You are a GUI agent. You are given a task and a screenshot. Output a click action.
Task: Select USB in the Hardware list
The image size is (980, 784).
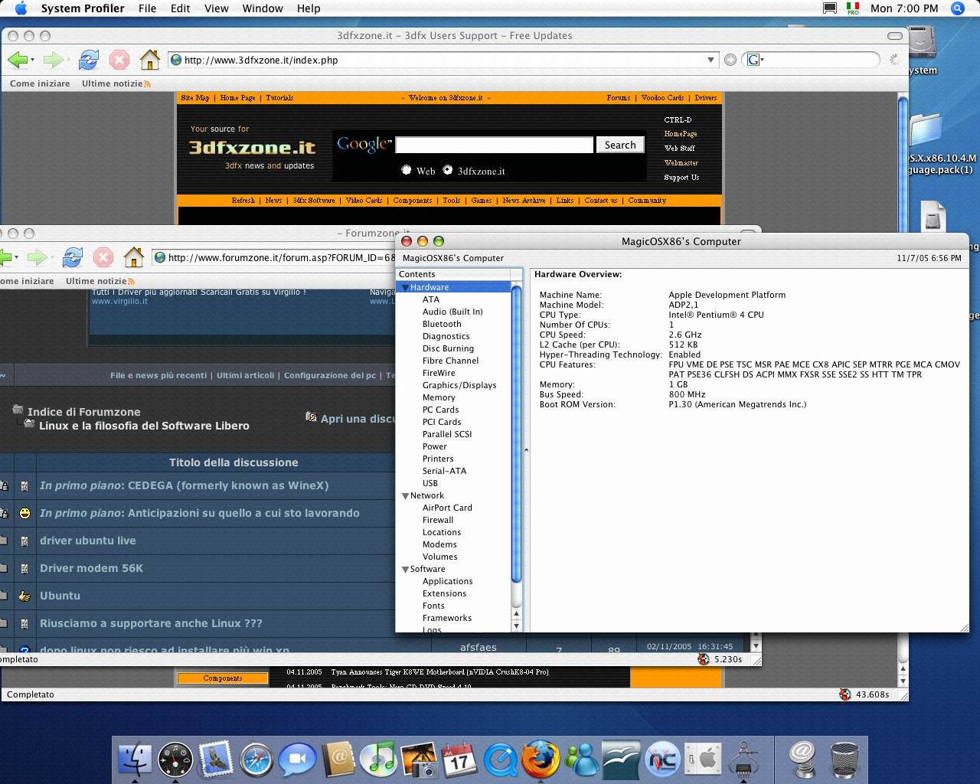[430, 483]
